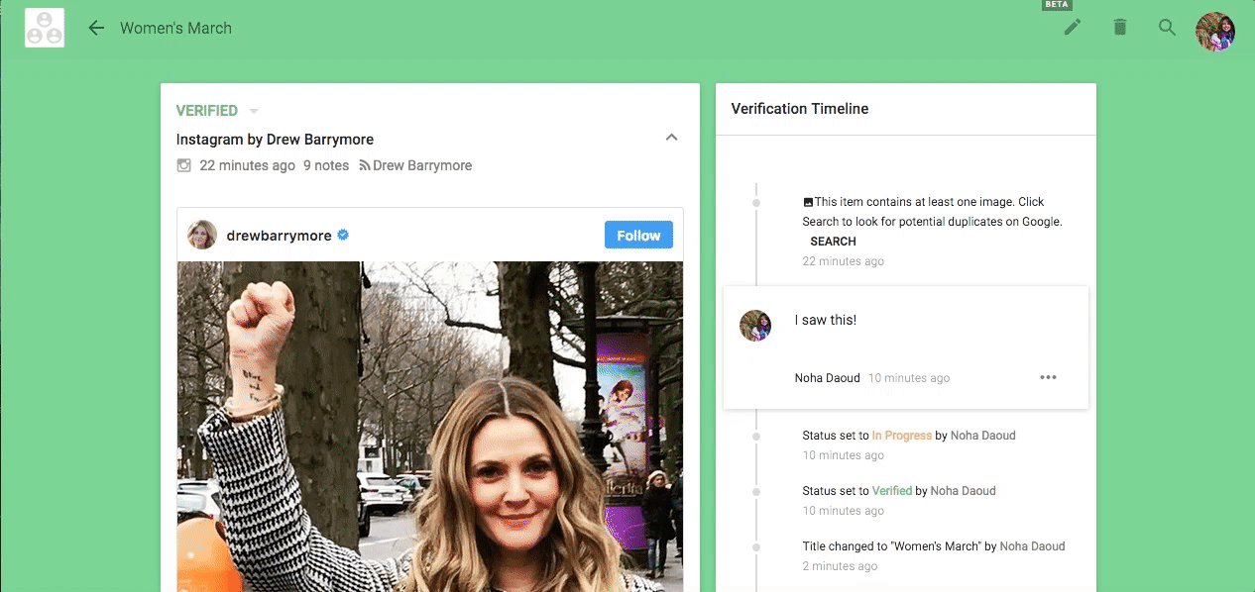Click the BETA badge
The height and width of the screenshot is (592, 1255).
point(1057,5)
